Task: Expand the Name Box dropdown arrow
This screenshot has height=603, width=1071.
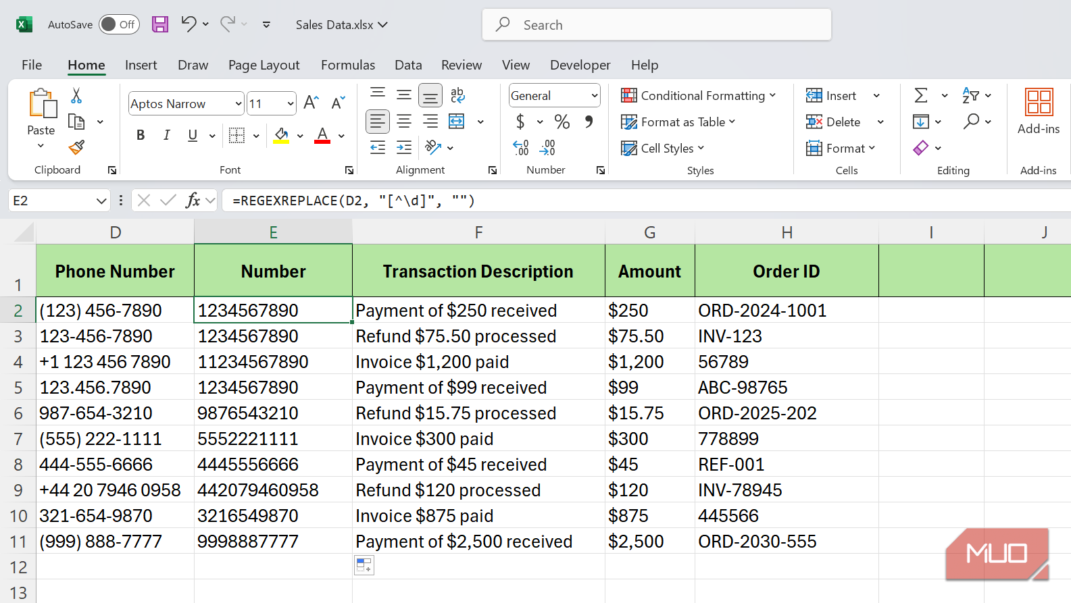Action: pyautogui.click(x=101, y=201)
